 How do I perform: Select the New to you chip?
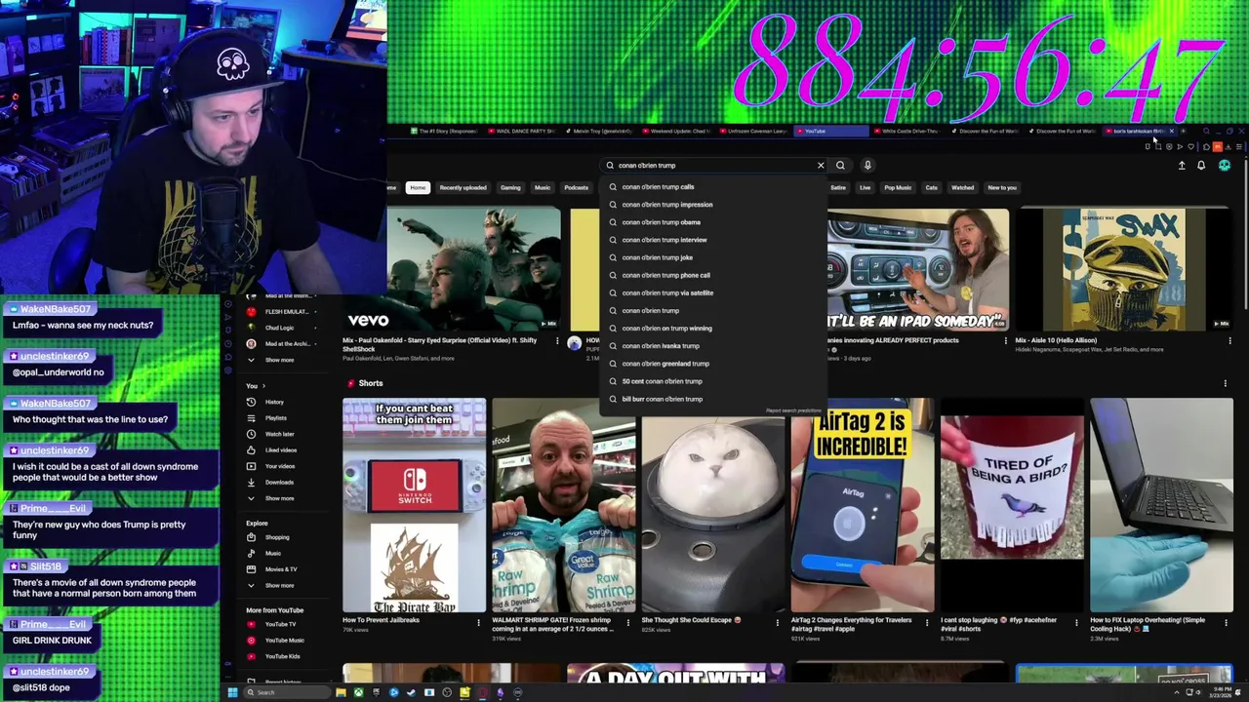[x=1002, y=187]
